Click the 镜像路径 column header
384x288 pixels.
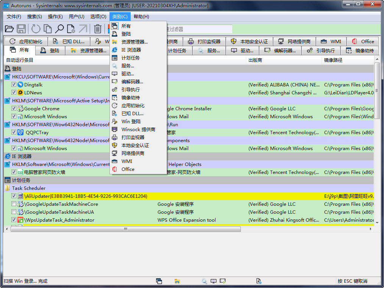(348, 60)
